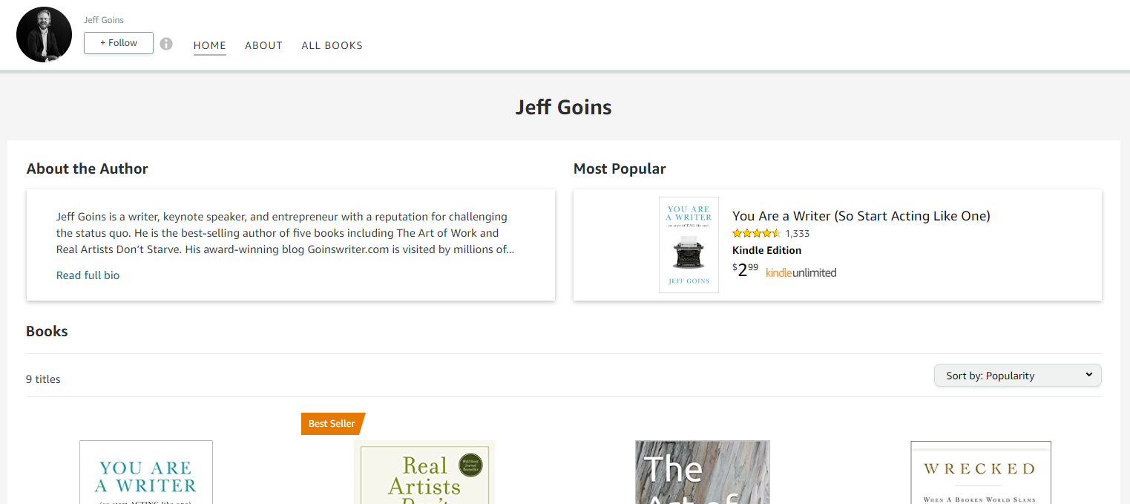Click Jeff Goins's profile photo

point(44,34)
